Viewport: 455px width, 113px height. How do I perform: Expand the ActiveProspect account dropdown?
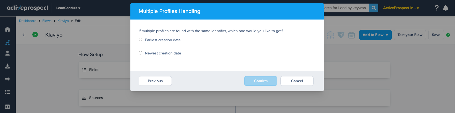(401, 8)
